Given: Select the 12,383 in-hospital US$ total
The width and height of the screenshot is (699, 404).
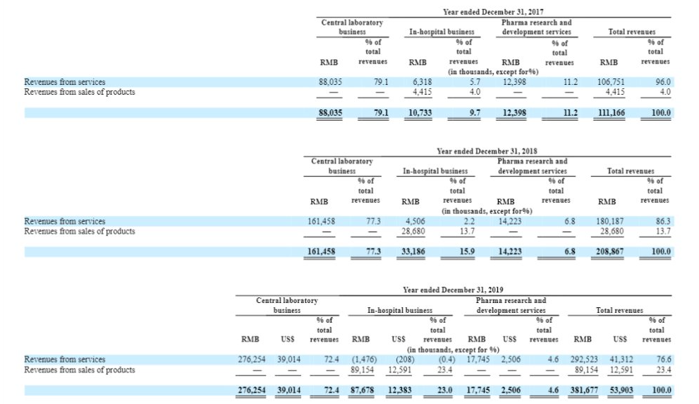Looking at the screenshot, I should (399, 390).
